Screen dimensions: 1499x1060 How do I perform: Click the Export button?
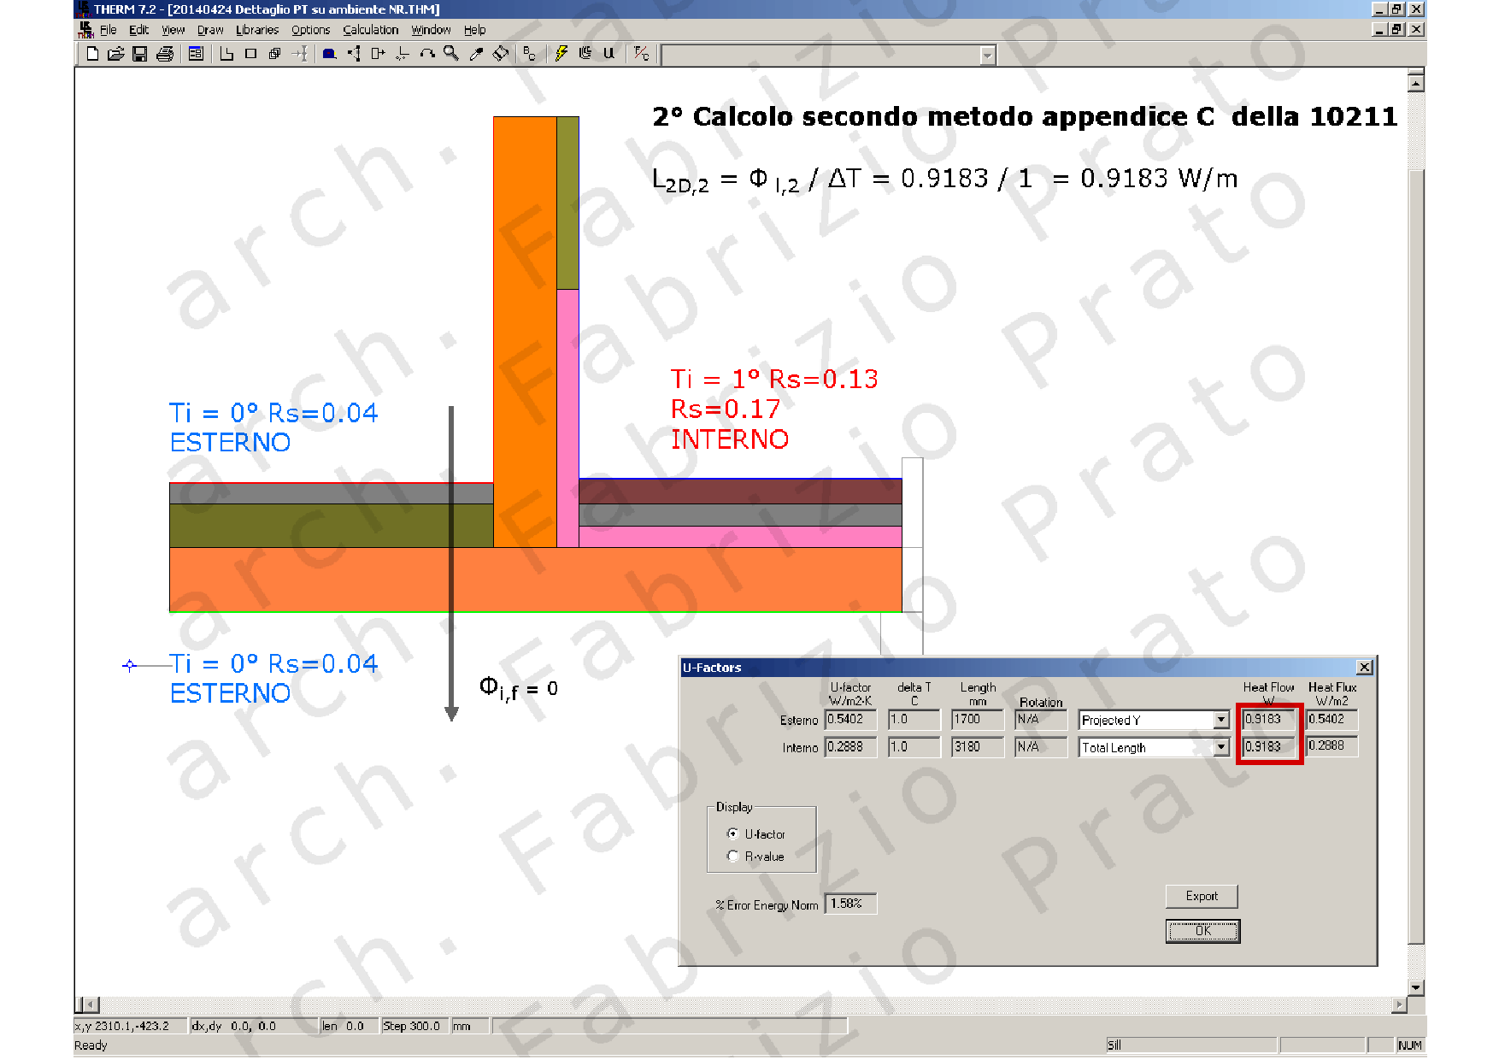click(x=1202, y=896)
